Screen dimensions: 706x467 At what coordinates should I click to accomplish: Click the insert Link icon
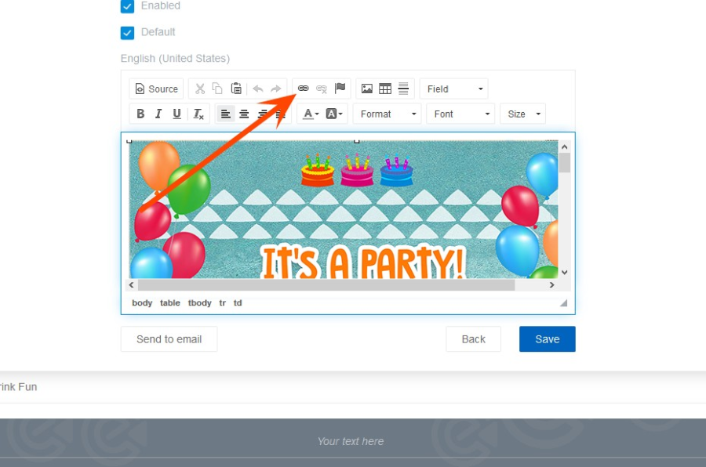pos(303,89)
